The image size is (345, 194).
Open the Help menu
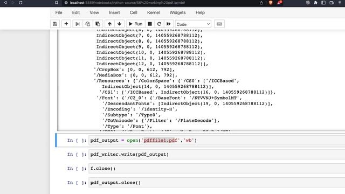pos(200,12)
